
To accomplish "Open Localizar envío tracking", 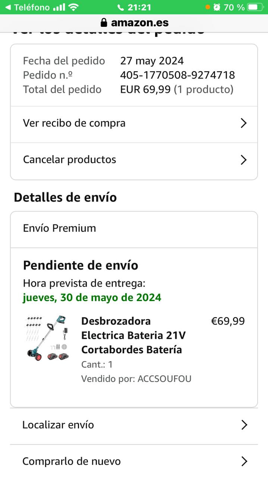I will (58, 425).
